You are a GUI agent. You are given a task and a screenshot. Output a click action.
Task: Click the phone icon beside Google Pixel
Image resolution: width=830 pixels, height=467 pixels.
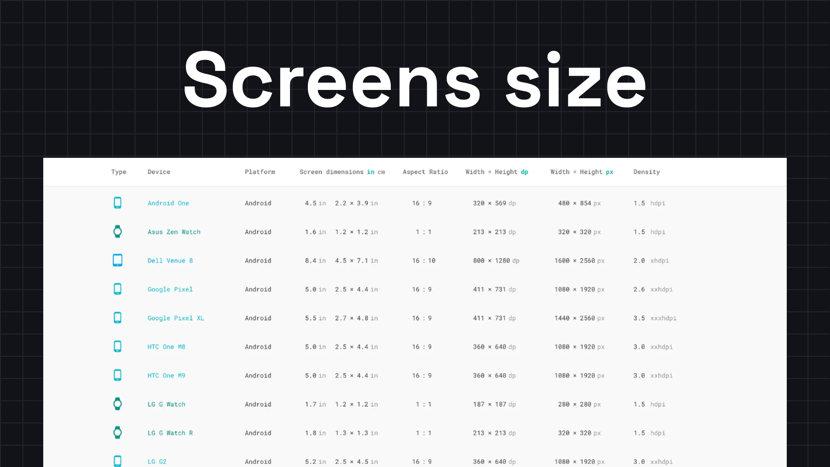pos(117,289)
